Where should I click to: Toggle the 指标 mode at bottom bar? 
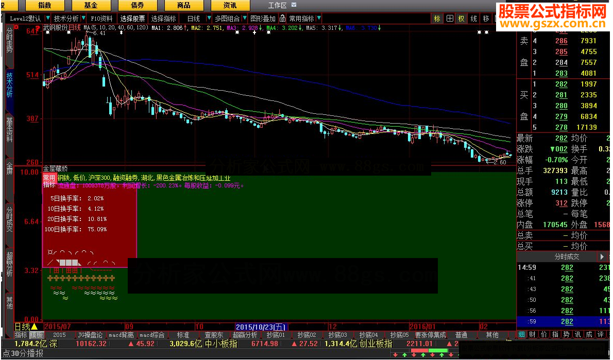[21, 335]
